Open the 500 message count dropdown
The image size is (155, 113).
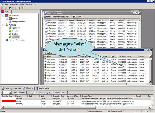[10, 92]
